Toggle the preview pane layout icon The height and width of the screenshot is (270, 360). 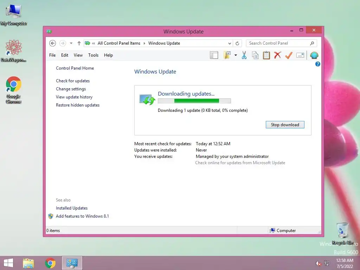(x=214, y=55)
